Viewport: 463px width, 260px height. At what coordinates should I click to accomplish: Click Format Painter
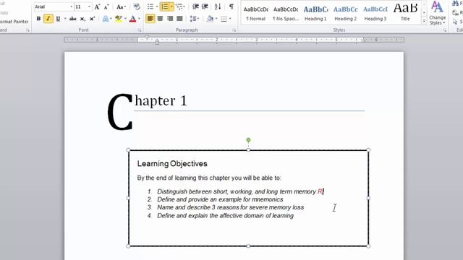click(14, 22)
